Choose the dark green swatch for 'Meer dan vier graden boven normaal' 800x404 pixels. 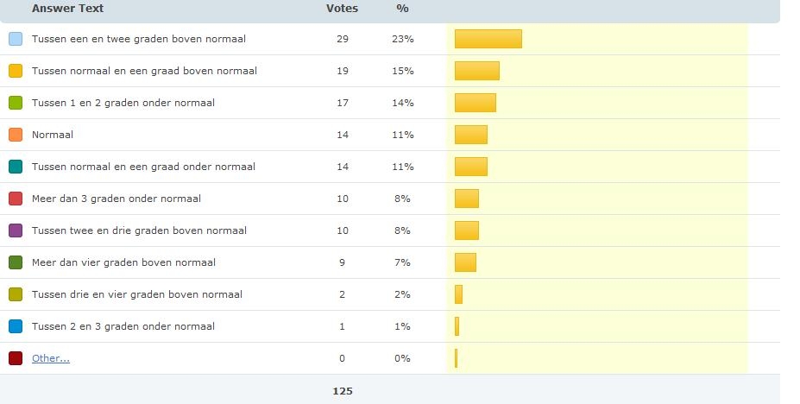pos(16,262)
